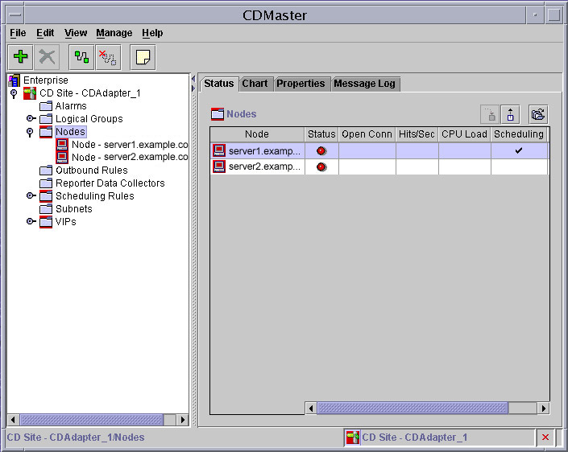The height and width of the screenshot is (452, 568).
Task: Select the 'Subnets' tree item label
Action: click(74, 209)
